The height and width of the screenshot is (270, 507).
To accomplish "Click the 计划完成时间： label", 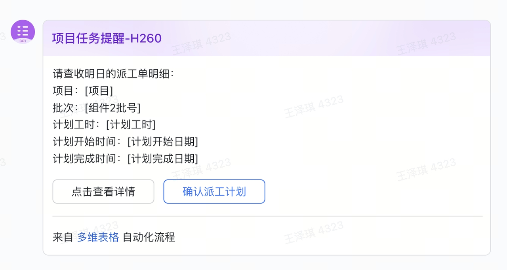I will coord(87,159).
